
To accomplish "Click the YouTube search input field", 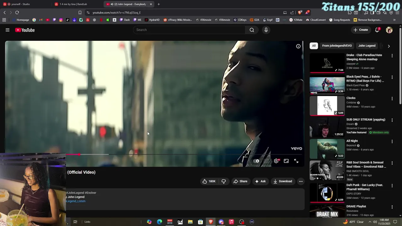I will click(189, 30).
